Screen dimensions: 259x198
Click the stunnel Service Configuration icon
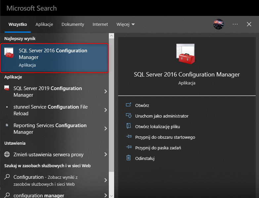pyautogui.click(x=7, y=107)
